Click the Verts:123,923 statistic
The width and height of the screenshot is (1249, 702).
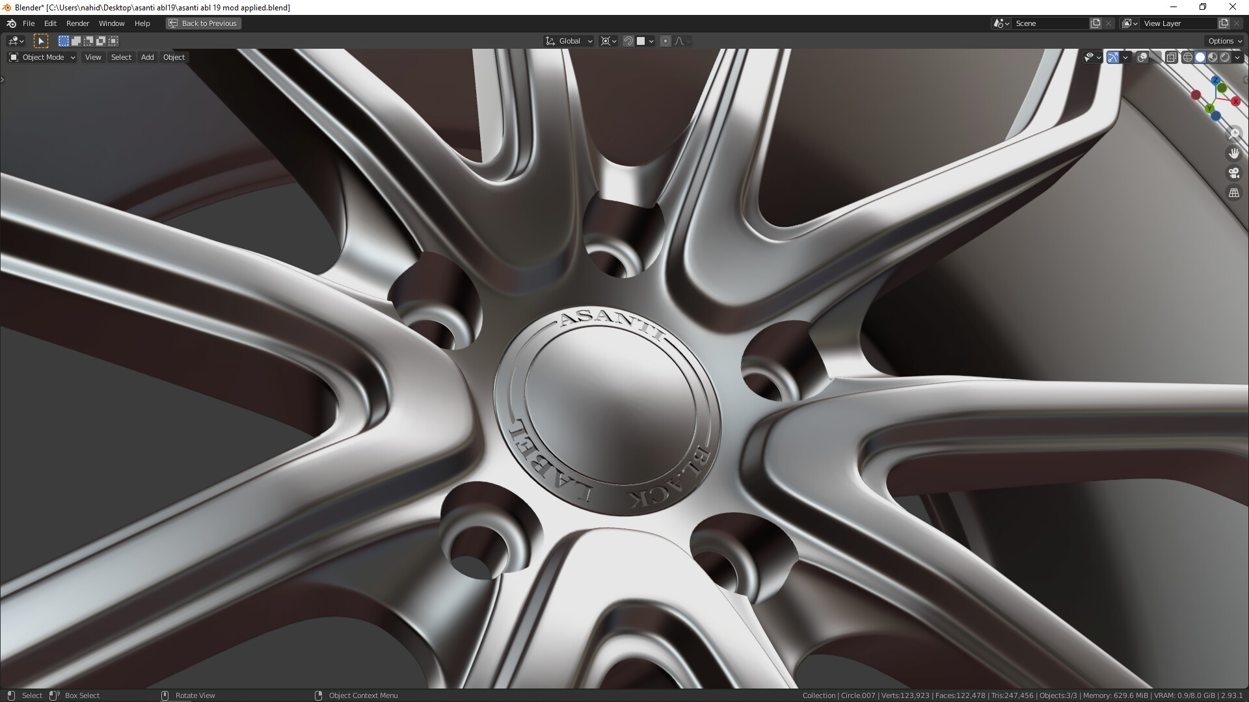click(x=905, y=695)
